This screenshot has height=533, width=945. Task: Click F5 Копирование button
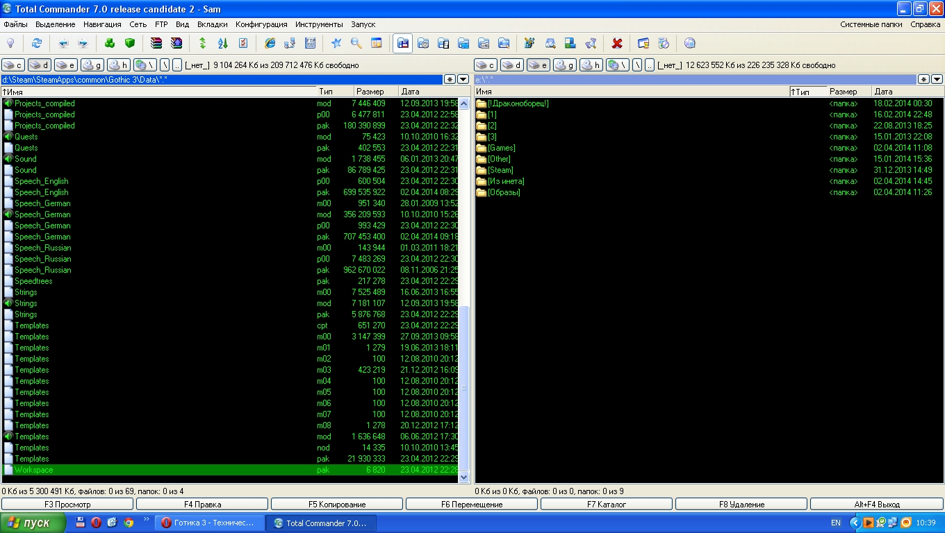coord(337,505)
